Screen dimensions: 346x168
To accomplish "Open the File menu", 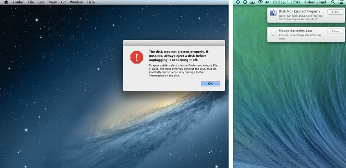I will (31, 2).
